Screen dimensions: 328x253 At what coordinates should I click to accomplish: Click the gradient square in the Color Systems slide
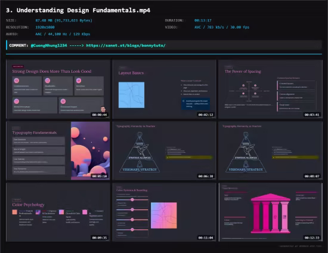(164, 215)
